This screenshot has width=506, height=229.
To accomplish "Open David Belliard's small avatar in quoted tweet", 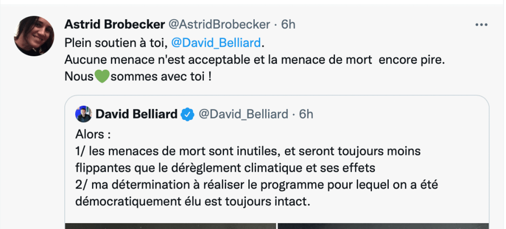I will click(83, 114).
